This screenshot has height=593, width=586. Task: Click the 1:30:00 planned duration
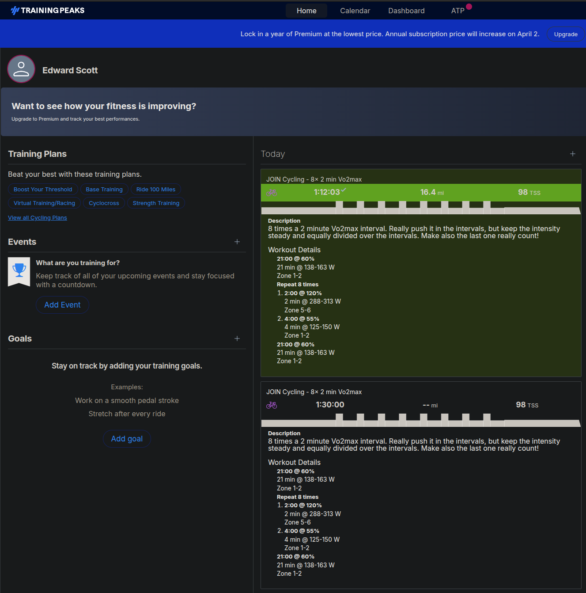(330, 405)
